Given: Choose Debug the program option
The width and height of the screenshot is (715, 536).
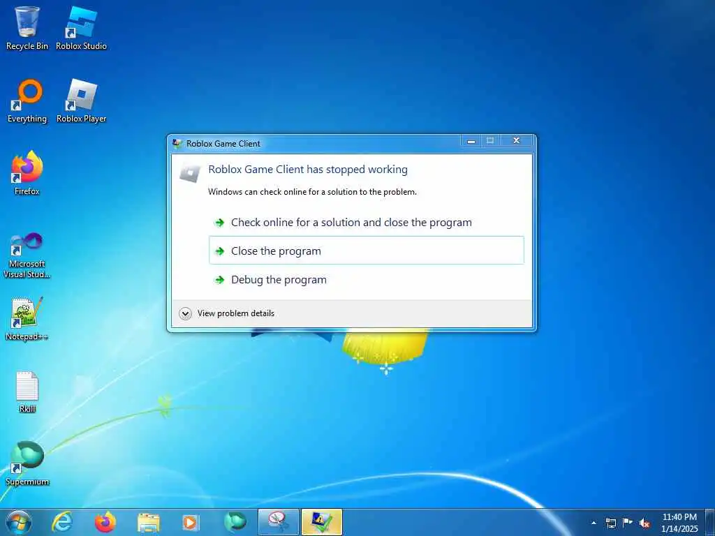Looking at the screenshot, I should (366, 279).
